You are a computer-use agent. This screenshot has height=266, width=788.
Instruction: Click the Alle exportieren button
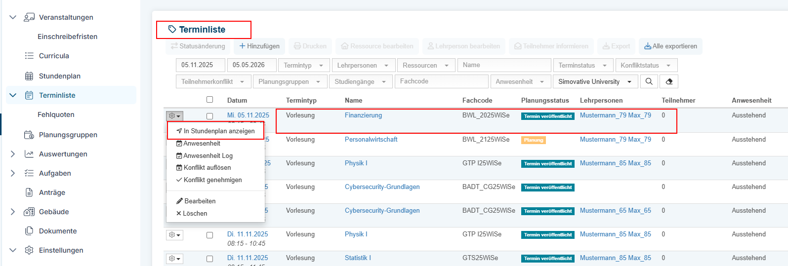pyautogui.click(x=670, y=46)
